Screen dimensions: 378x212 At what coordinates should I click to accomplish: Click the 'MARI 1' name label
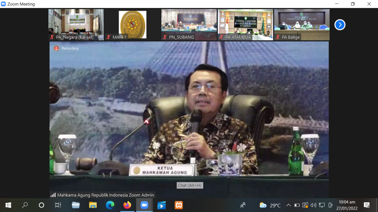coord(120,37)
